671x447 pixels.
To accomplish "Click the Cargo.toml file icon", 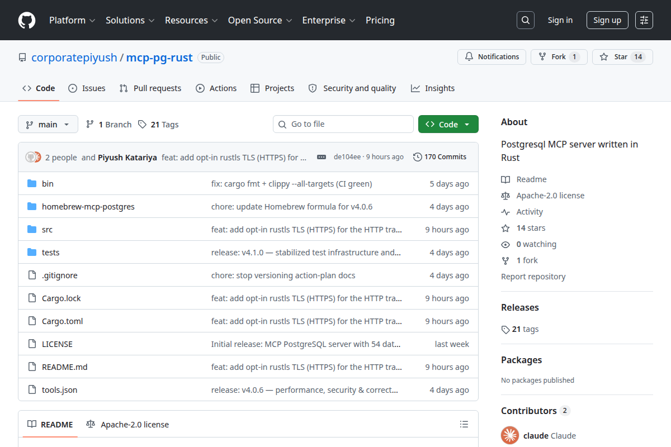I will point(32,321).
